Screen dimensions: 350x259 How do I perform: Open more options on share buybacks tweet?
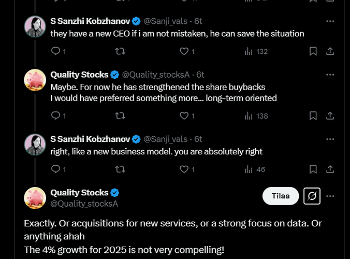point(330,75)
